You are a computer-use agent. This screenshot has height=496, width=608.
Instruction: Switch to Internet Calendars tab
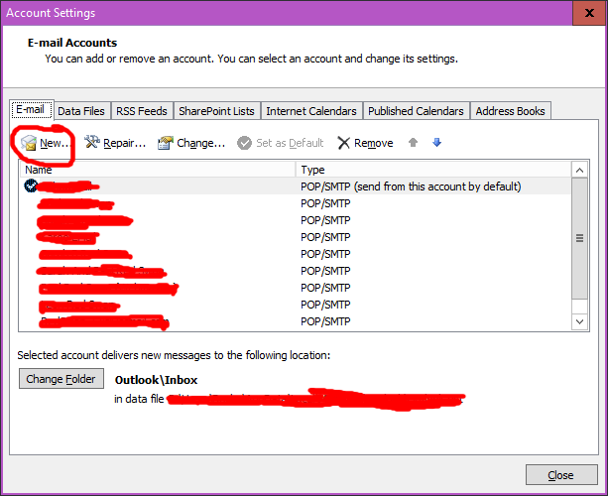311,111
